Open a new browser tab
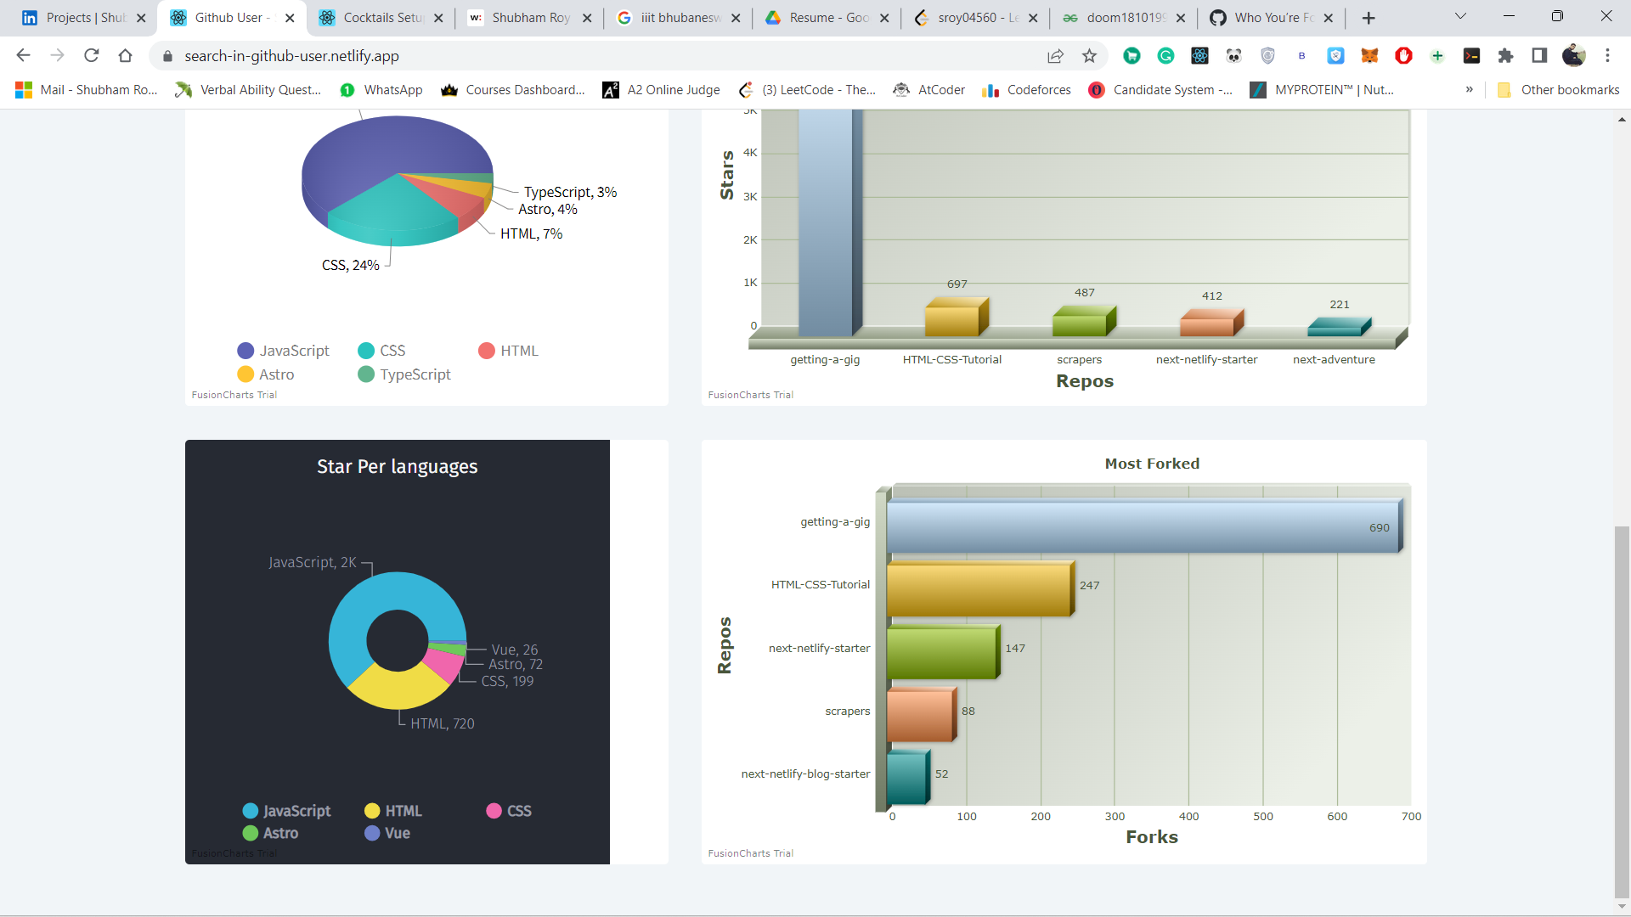The width and height of the screenshot is (1631, 917). click(1369, 18)
